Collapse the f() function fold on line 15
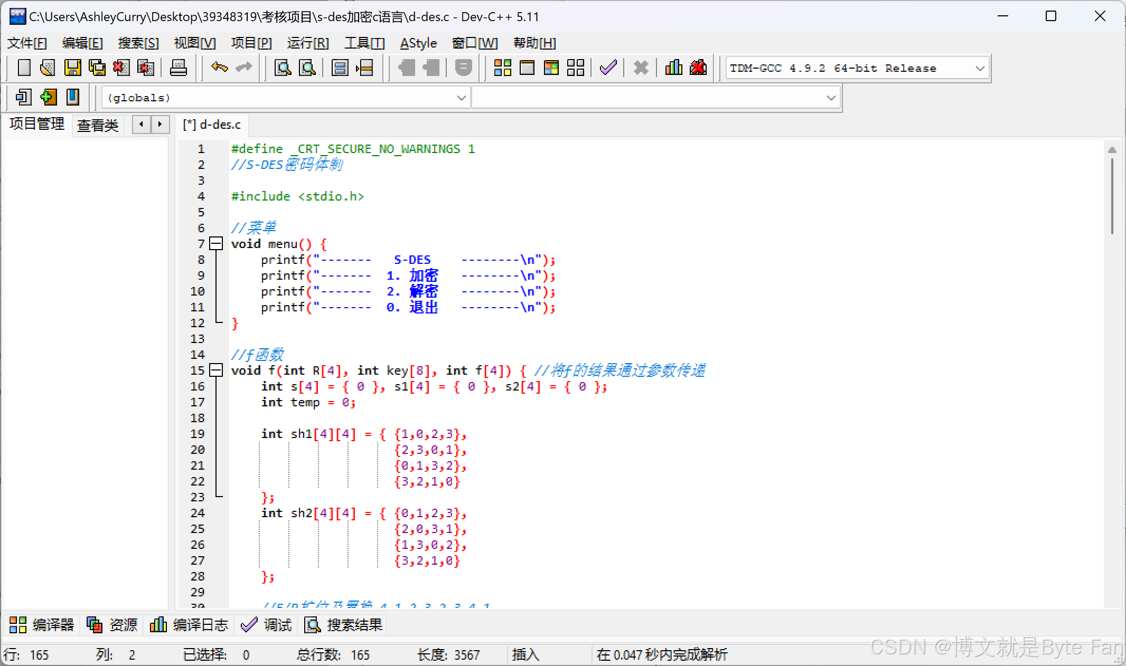The width and height of the screenshot is (1126, 666). [216, 370]
